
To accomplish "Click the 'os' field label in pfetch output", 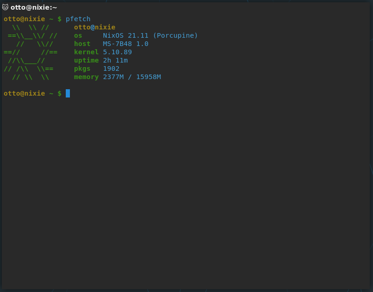I will pyautogui.click(x=78, y=35).
